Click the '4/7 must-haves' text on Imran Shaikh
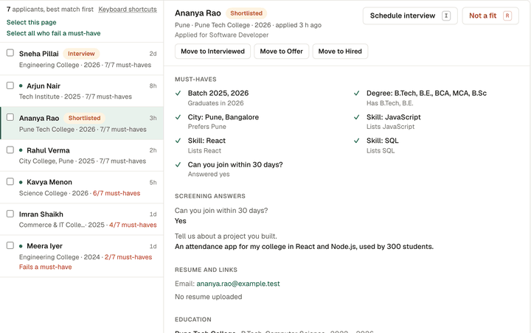Screen dimensions: 531x333 (133, 225)
